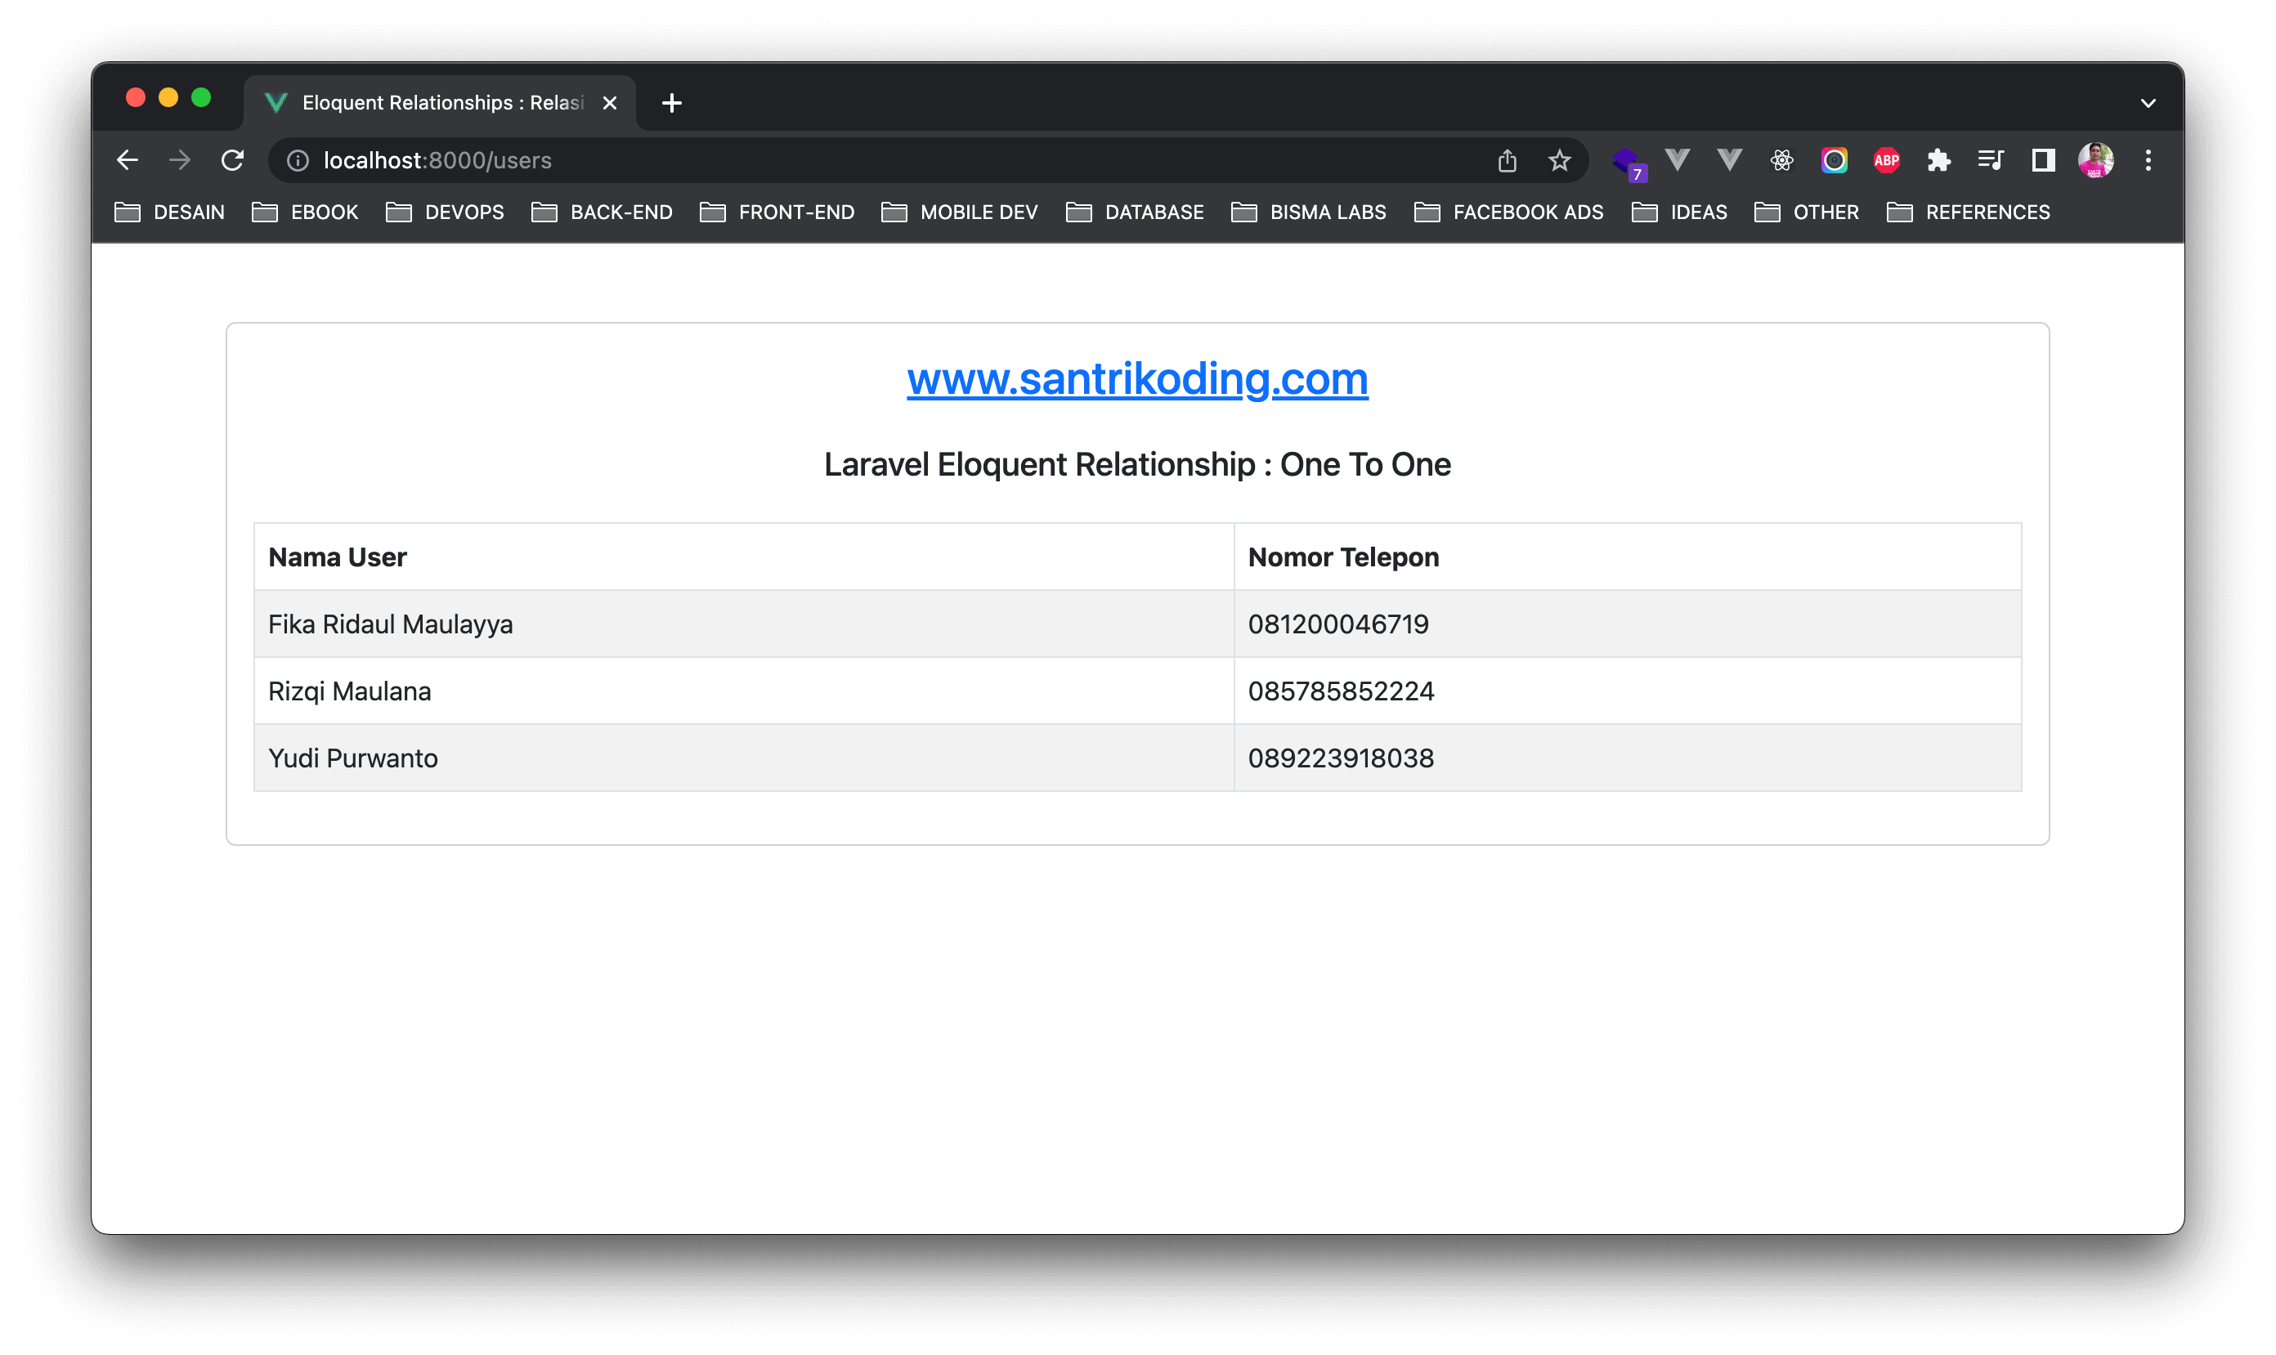Click the share page icon

[1507, 161]
